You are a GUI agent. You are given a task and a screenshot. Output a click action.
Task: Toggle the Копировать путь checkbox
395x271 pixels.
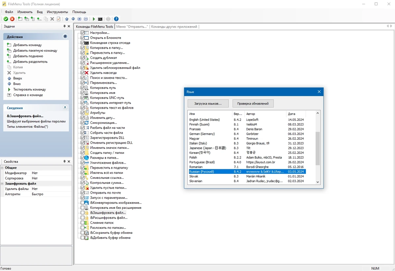83,88
